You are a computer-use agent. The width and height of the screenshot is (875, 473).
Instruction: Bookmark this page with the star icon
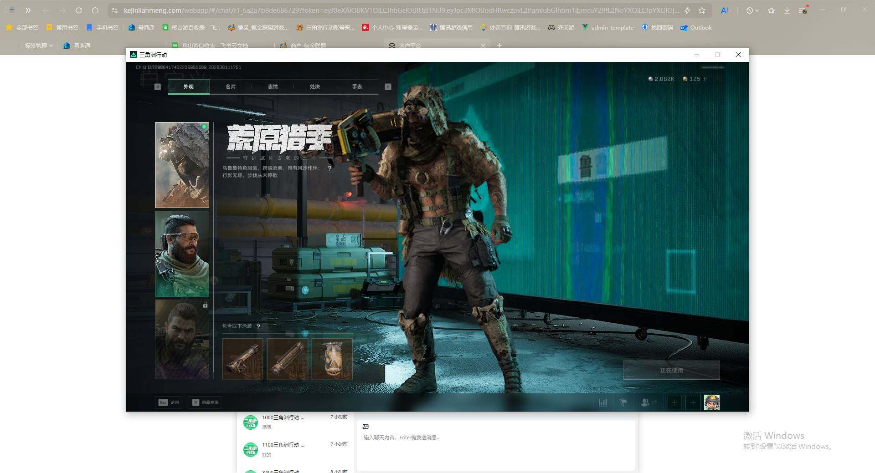(x=702, y=10)
